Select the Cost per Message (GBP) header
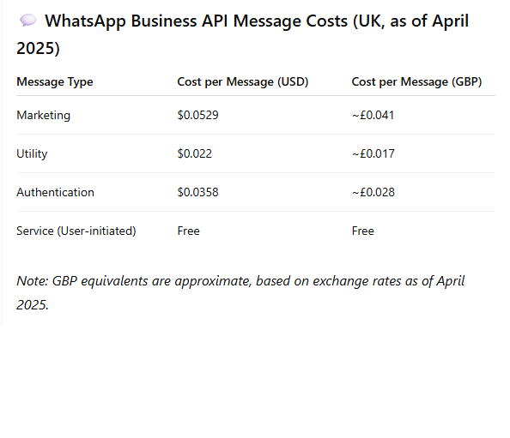This screenshot has width=510, height=438. 416,81
